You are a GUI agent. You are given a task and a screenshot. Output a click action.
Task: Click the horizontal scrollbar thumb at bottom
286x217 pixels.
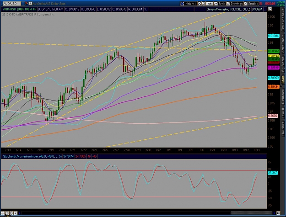coord(251,213)
